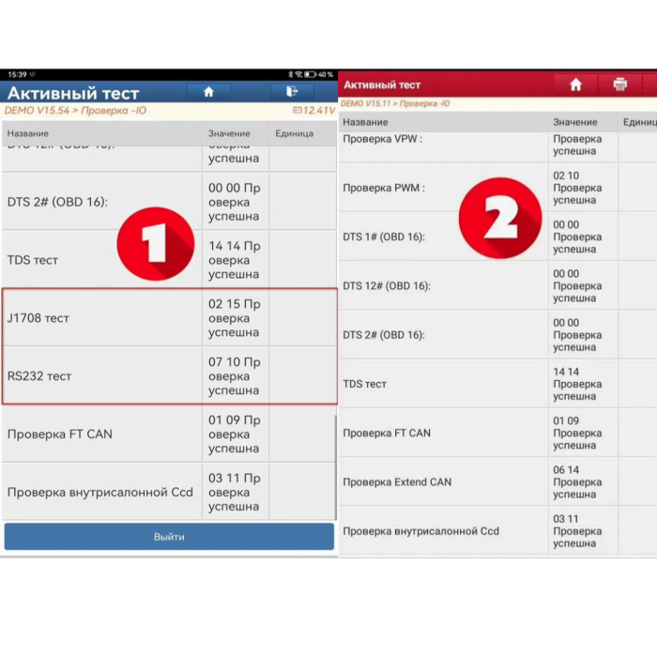
Task: Click the Выйти button
Action: click(x=169, y=536)
